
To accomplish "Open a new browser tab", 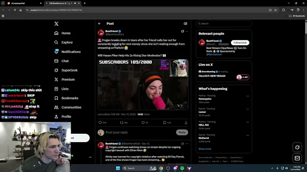I will 84,3.
